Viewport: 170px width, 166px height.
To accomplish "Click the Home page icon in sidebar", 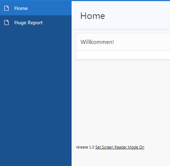I will [7, 8].
